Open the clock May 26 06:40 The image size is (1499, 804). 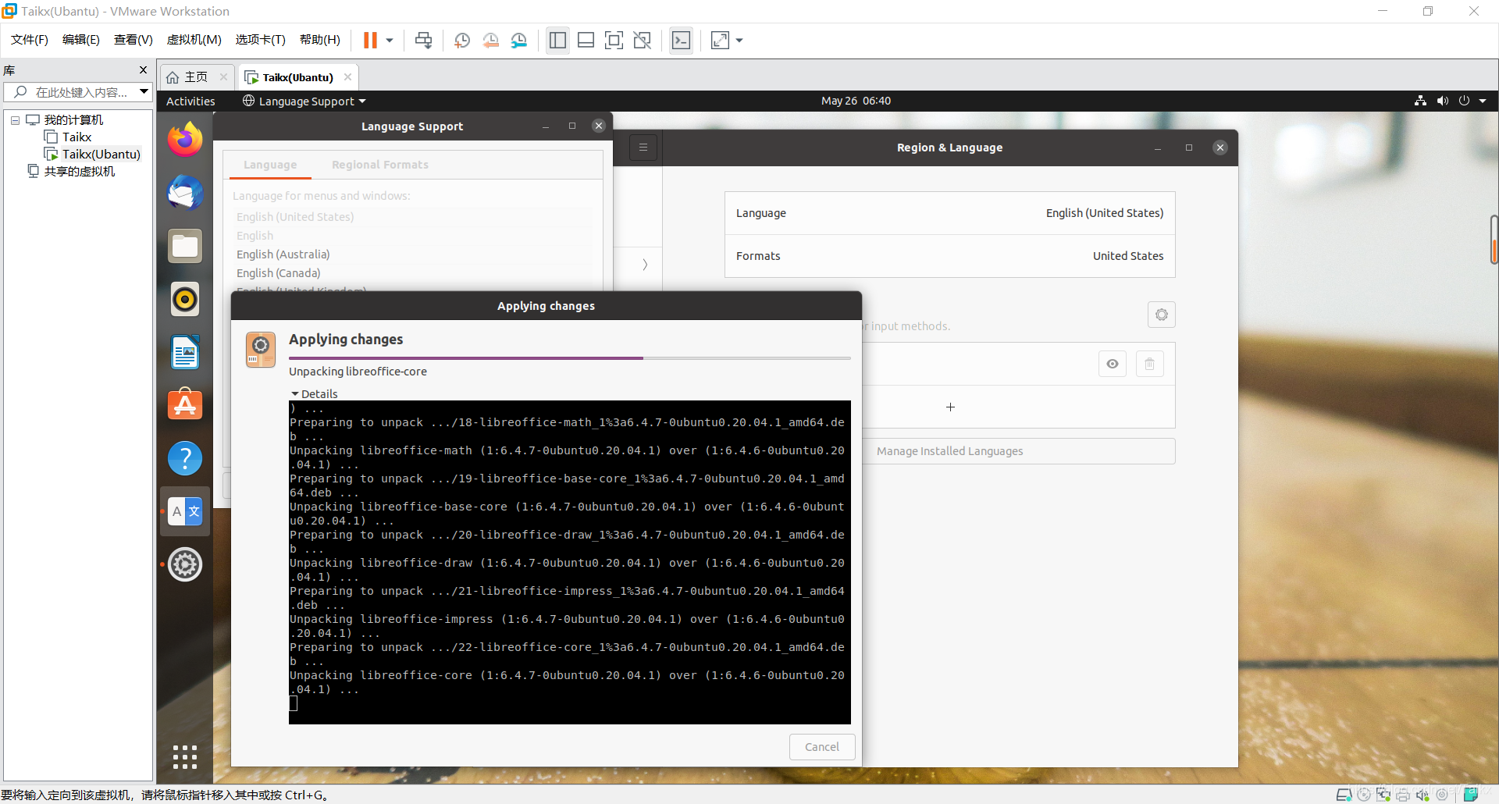(856, 101)
